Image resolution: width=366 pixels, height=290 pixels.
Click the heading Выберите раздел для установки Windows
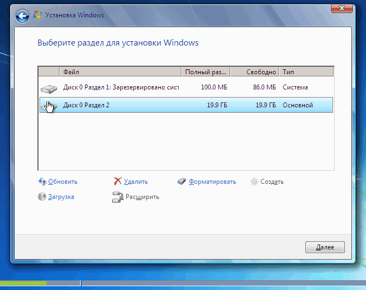pos(118,43)
